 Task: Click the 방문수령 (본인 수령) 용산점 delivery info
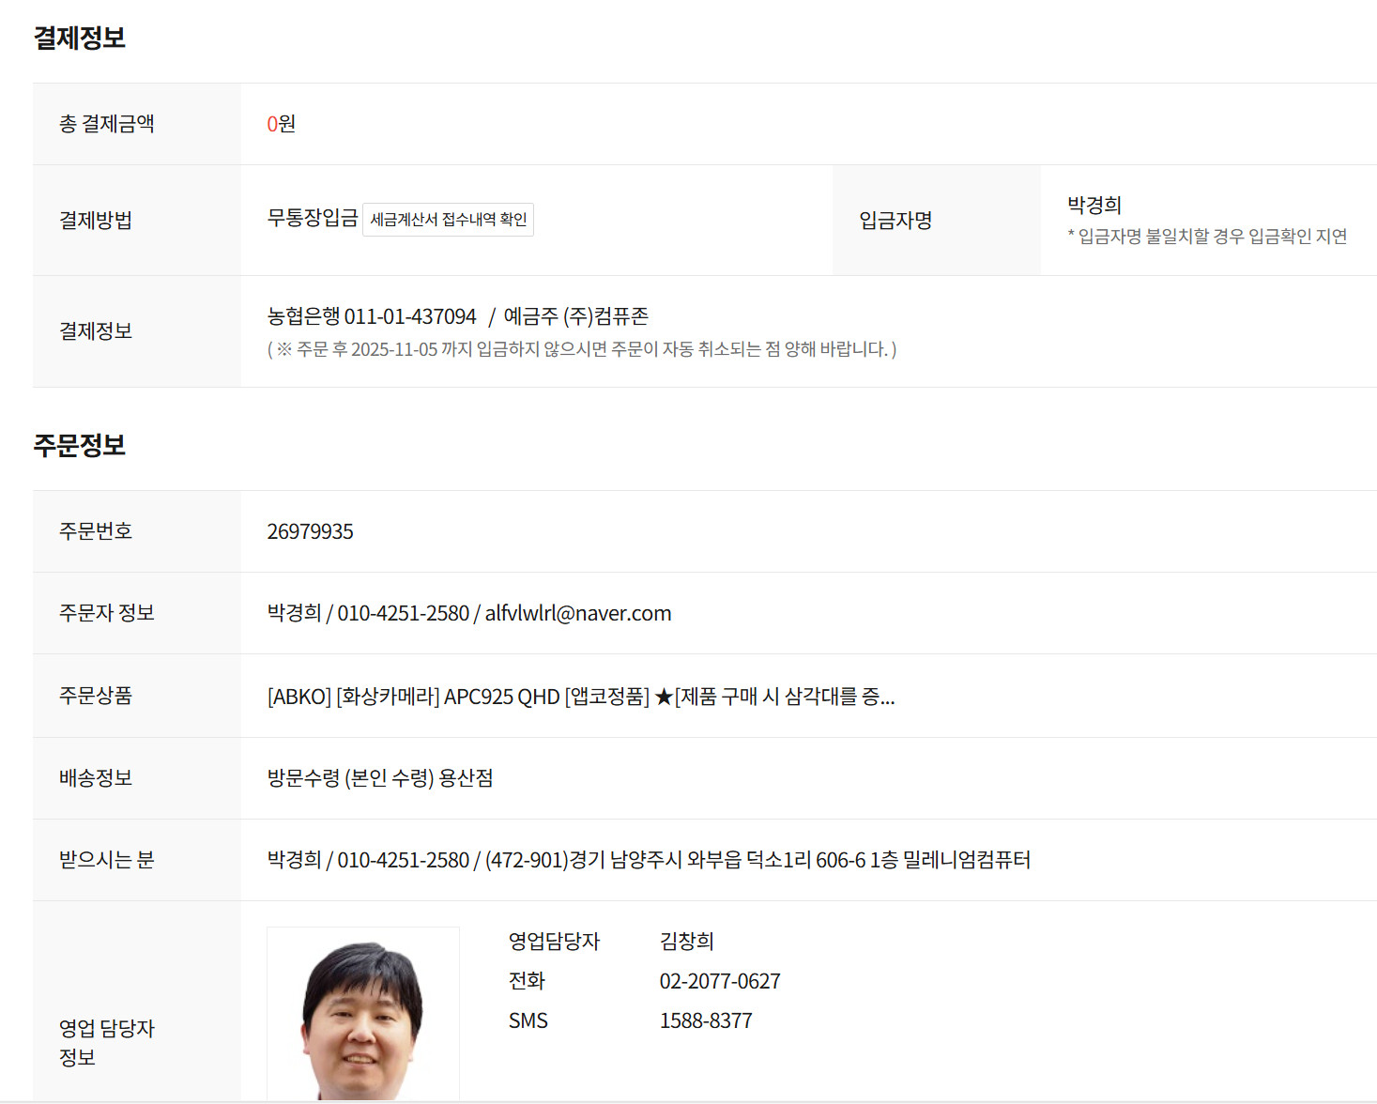pos(380,778)
